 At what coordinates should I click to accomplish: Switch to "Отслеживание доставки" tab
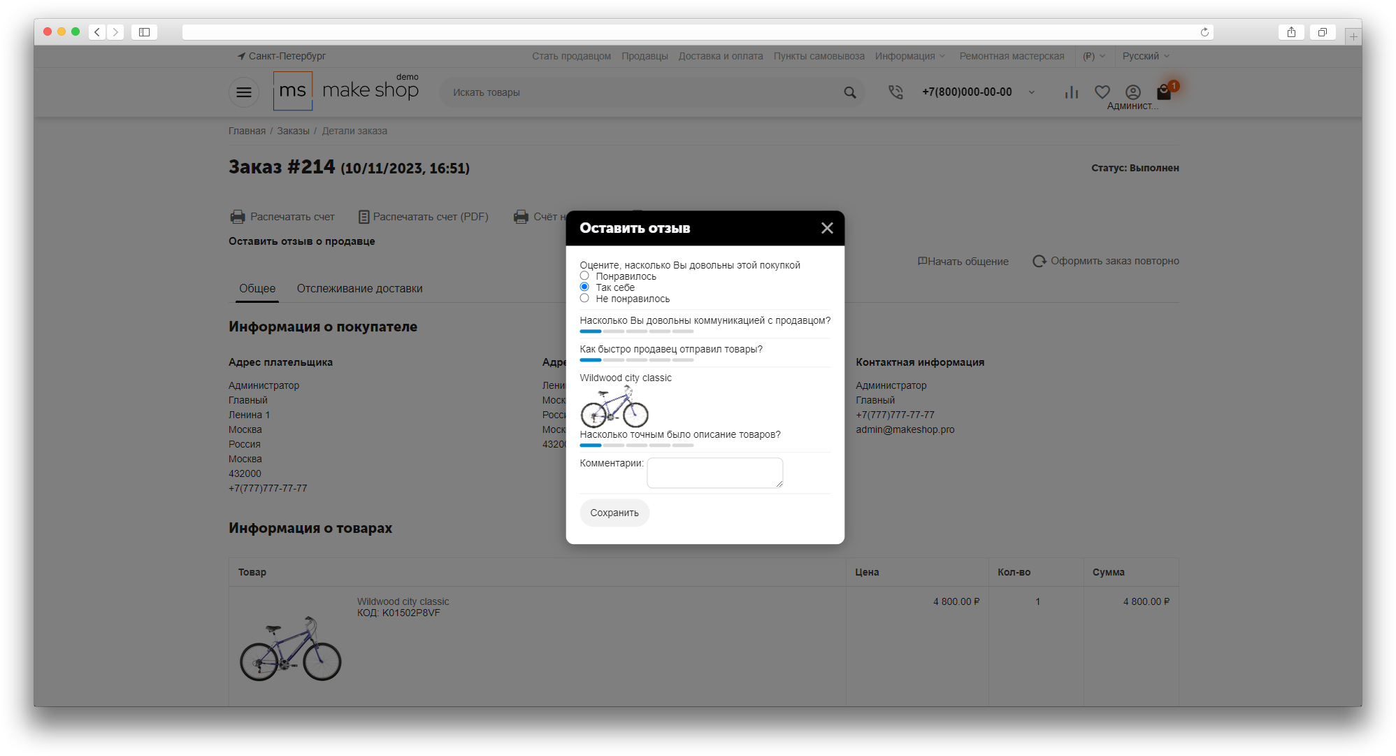359,289
